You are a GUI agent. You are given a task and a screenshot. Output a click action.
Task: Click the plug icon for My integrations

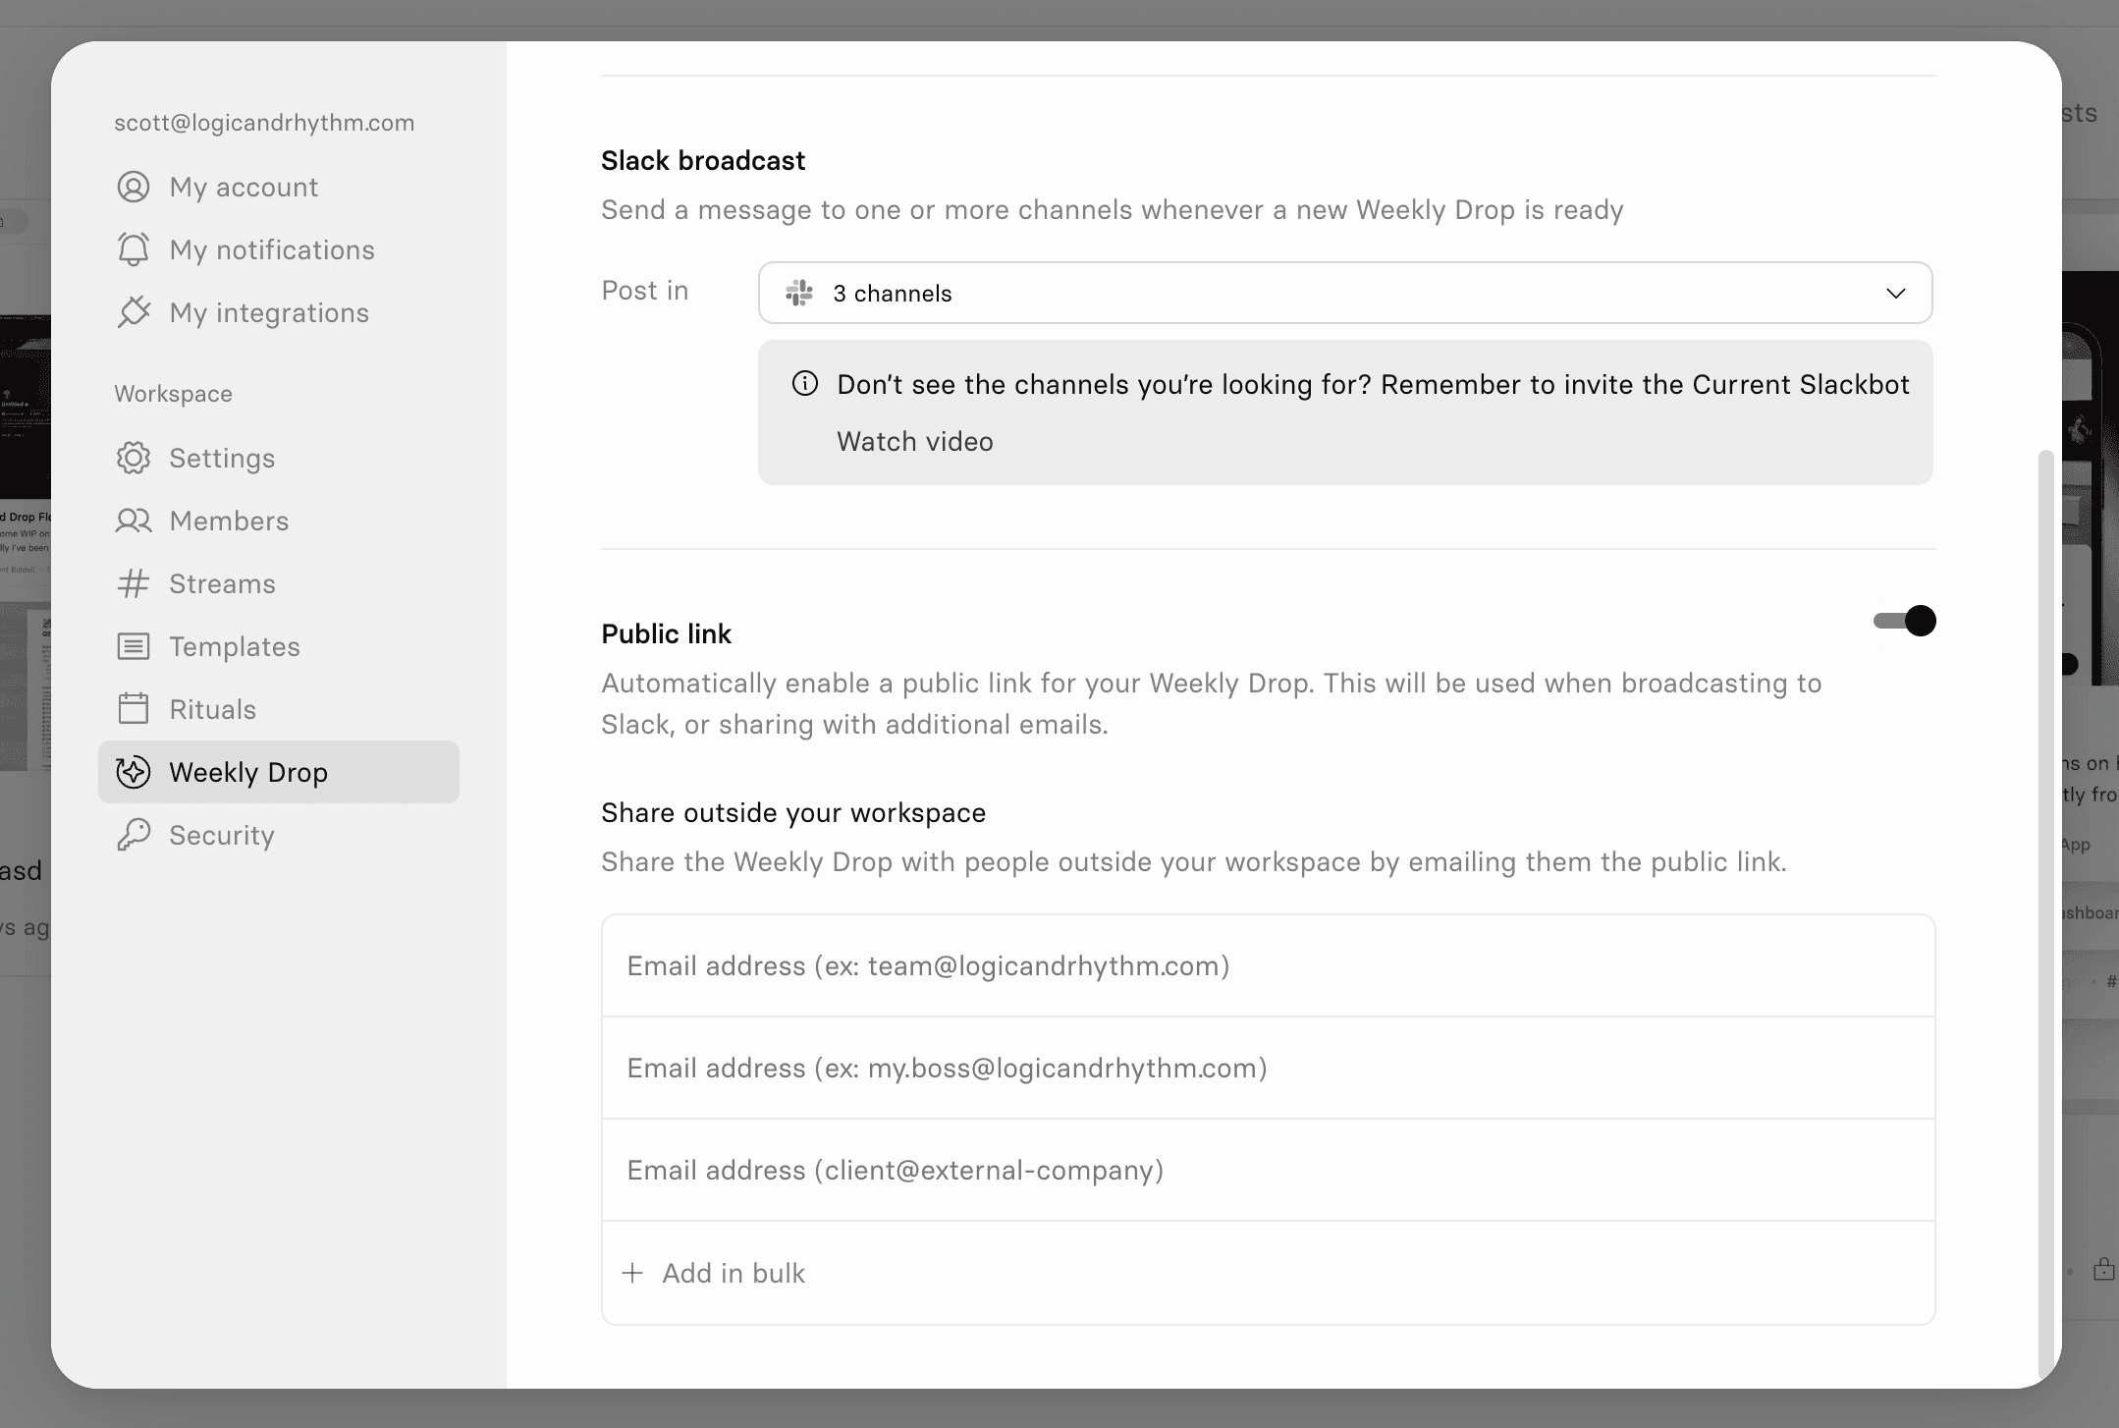(x=134, y=312)
